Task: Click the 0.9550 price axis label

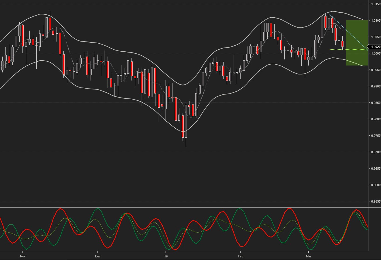Action: 376,201
